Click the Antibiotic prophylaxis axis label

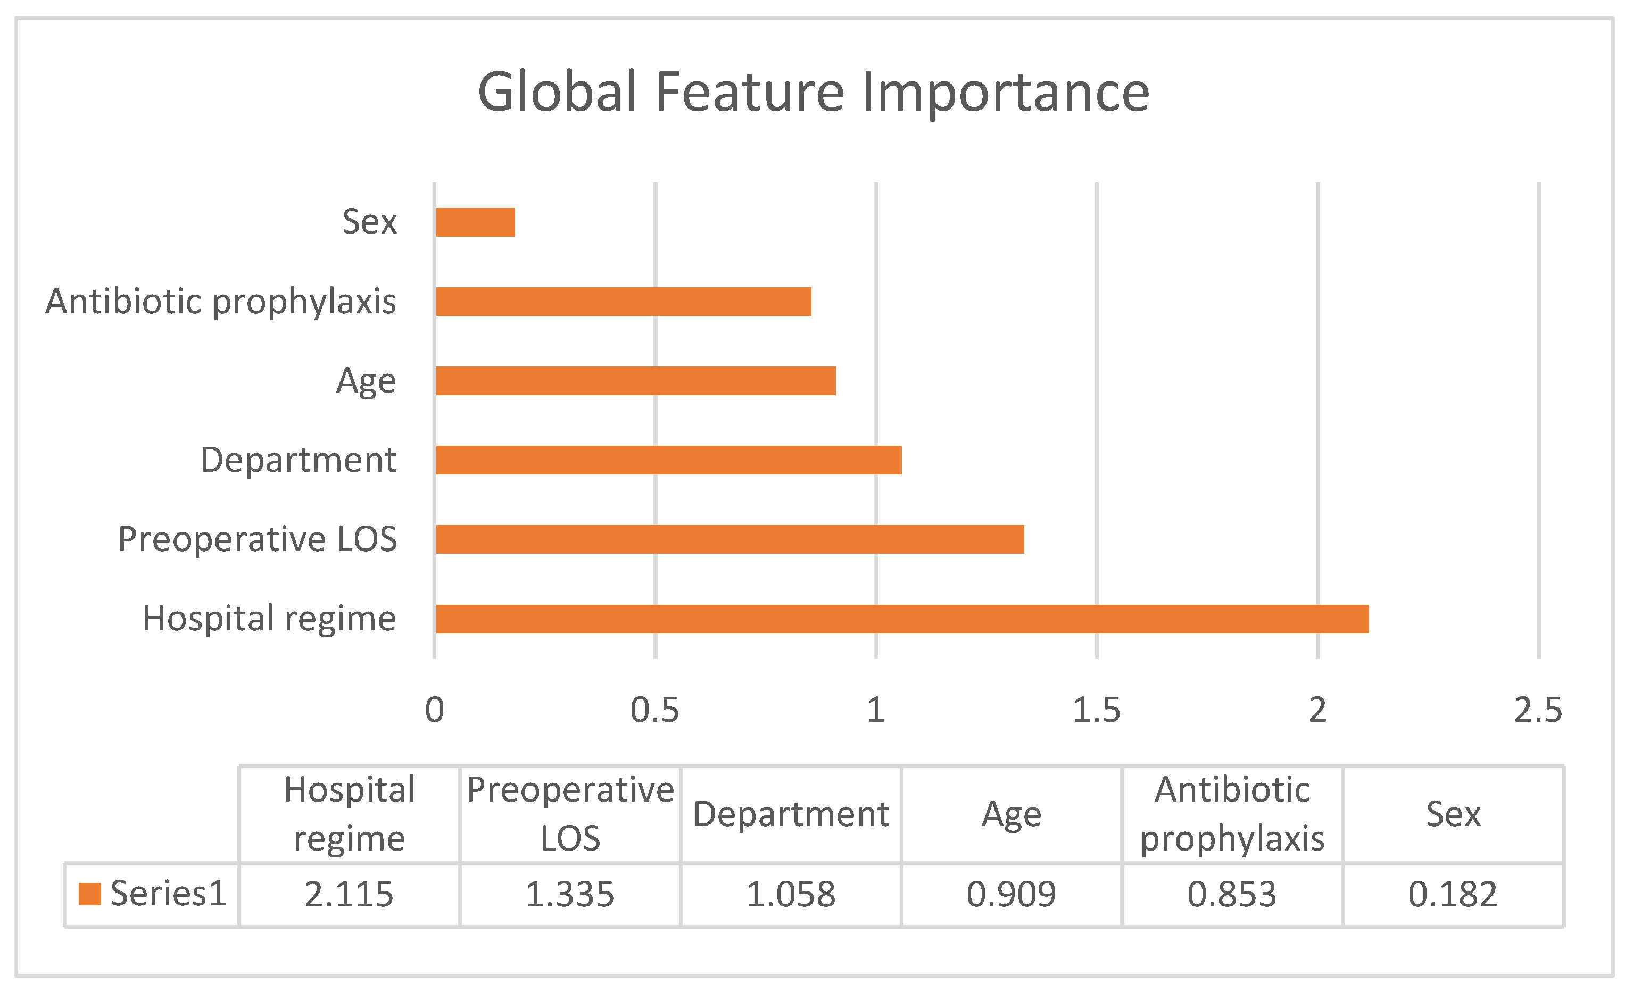(221, 302)
